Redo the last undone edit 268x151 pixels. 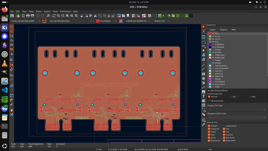tap(43, 16)
